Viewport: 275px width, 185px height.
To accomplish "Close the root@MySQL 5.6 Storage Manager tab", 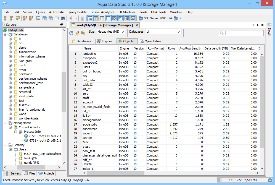I will [137, 25].
